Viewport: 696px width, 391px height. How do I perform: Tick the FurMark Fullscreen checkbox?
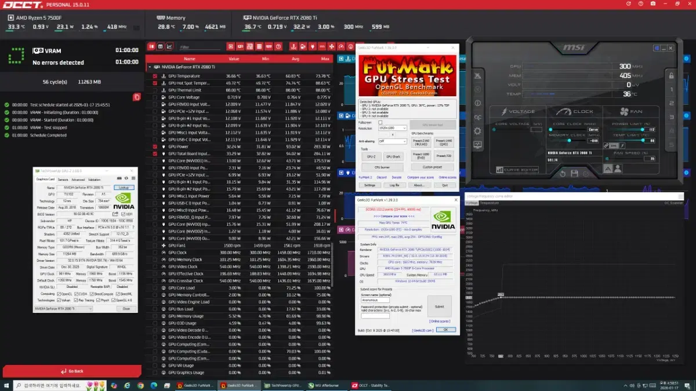click(x=380, y=122)
